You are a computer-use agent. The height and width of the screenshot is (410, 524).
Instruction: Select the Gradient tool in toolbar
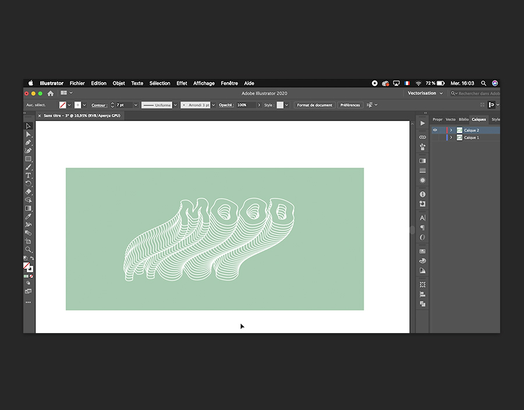(x=29, y=208)
